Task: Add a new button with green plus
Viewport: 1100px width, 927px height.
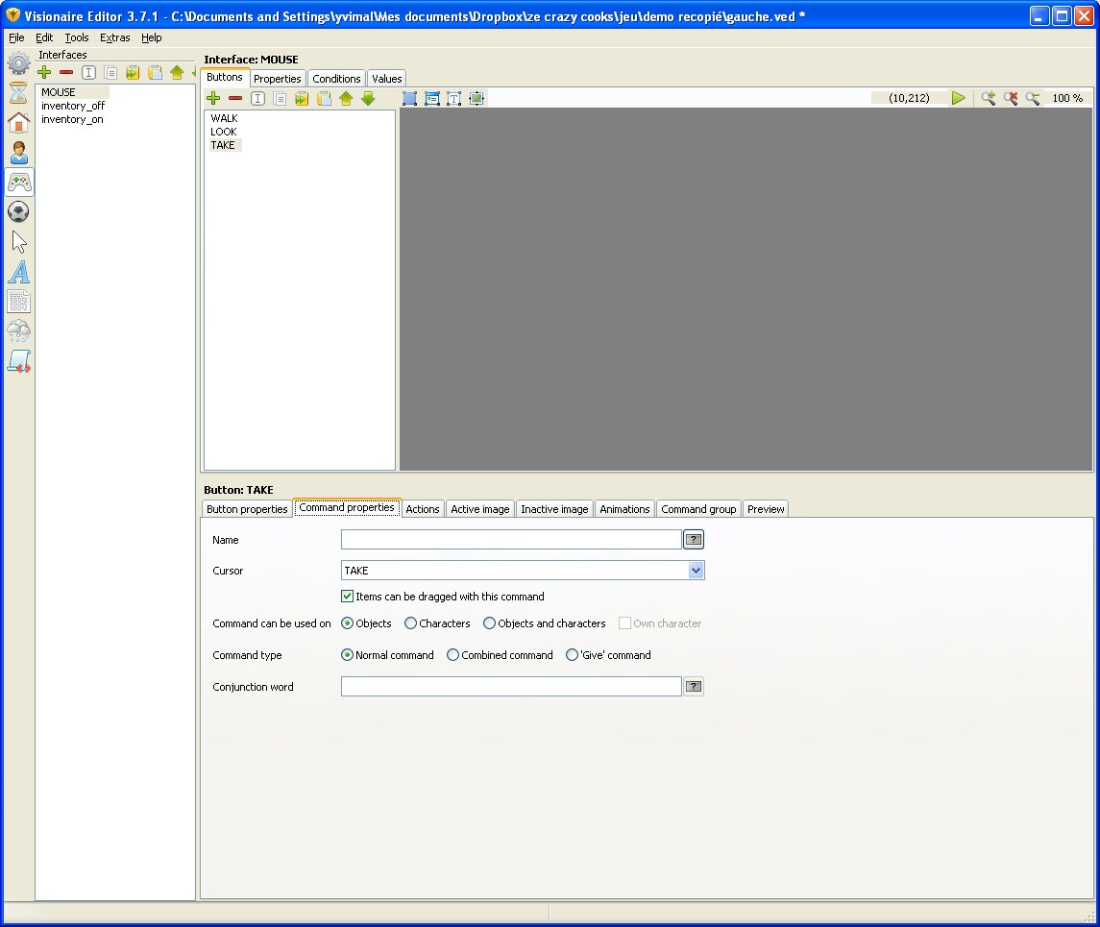Action: tap(213, 99)
